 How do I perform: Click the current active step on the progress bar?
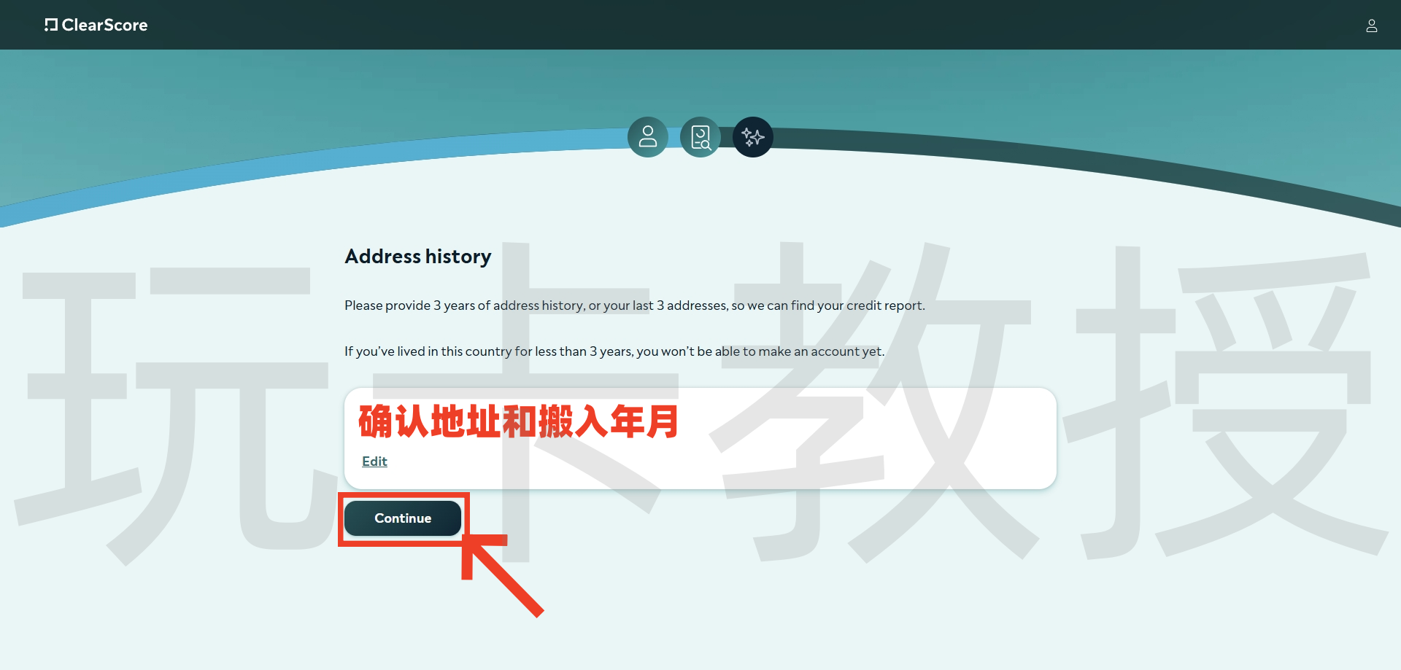[752, 136]
